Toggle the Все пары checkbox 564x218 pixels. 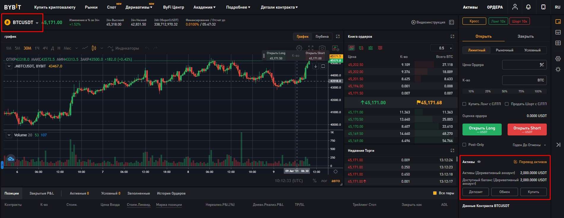[435, 193]
